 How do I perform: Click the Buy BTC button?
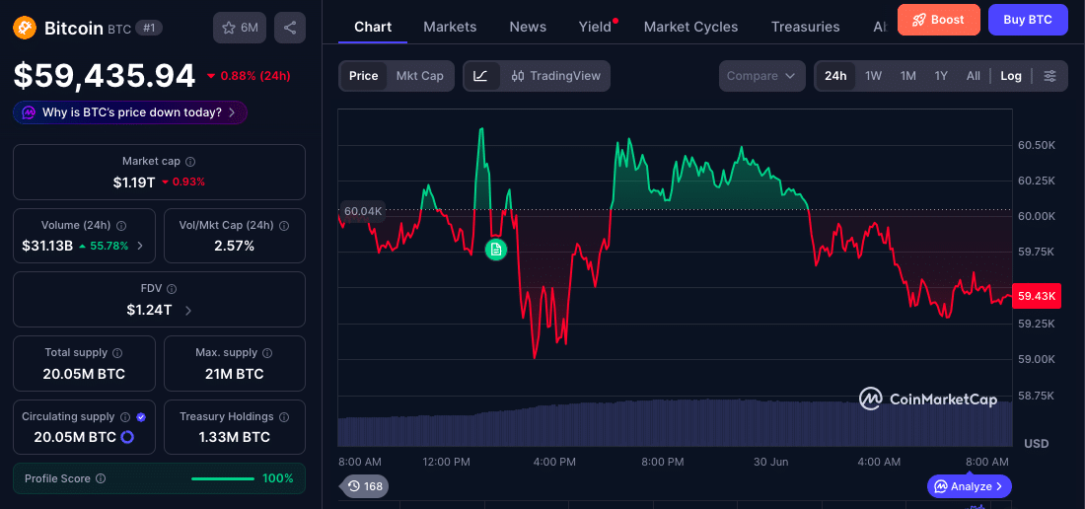(1028, 20)
